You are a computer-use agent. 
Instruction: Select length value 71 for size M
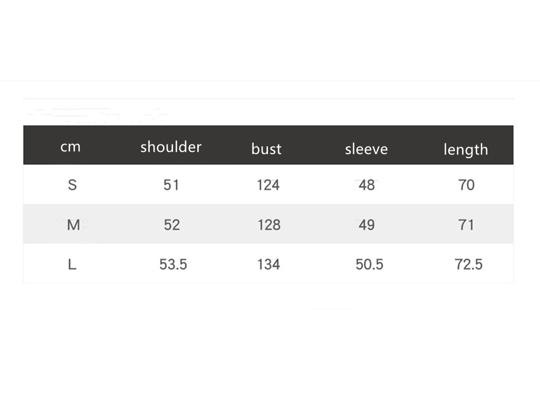(467, 225)
